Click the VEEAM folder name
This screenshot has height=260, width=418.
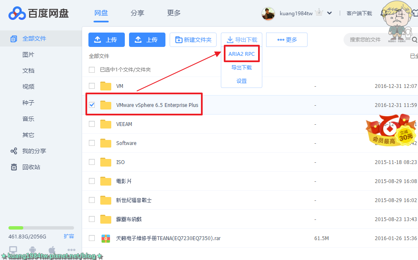pyautogui.click(x=124, y=124)
